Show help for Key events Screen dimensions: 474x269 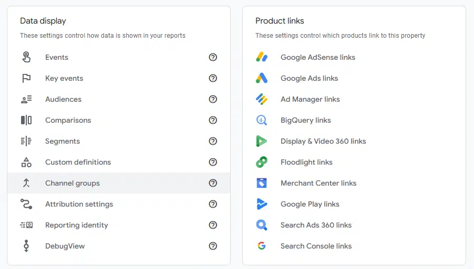click(x=213, y=78)
